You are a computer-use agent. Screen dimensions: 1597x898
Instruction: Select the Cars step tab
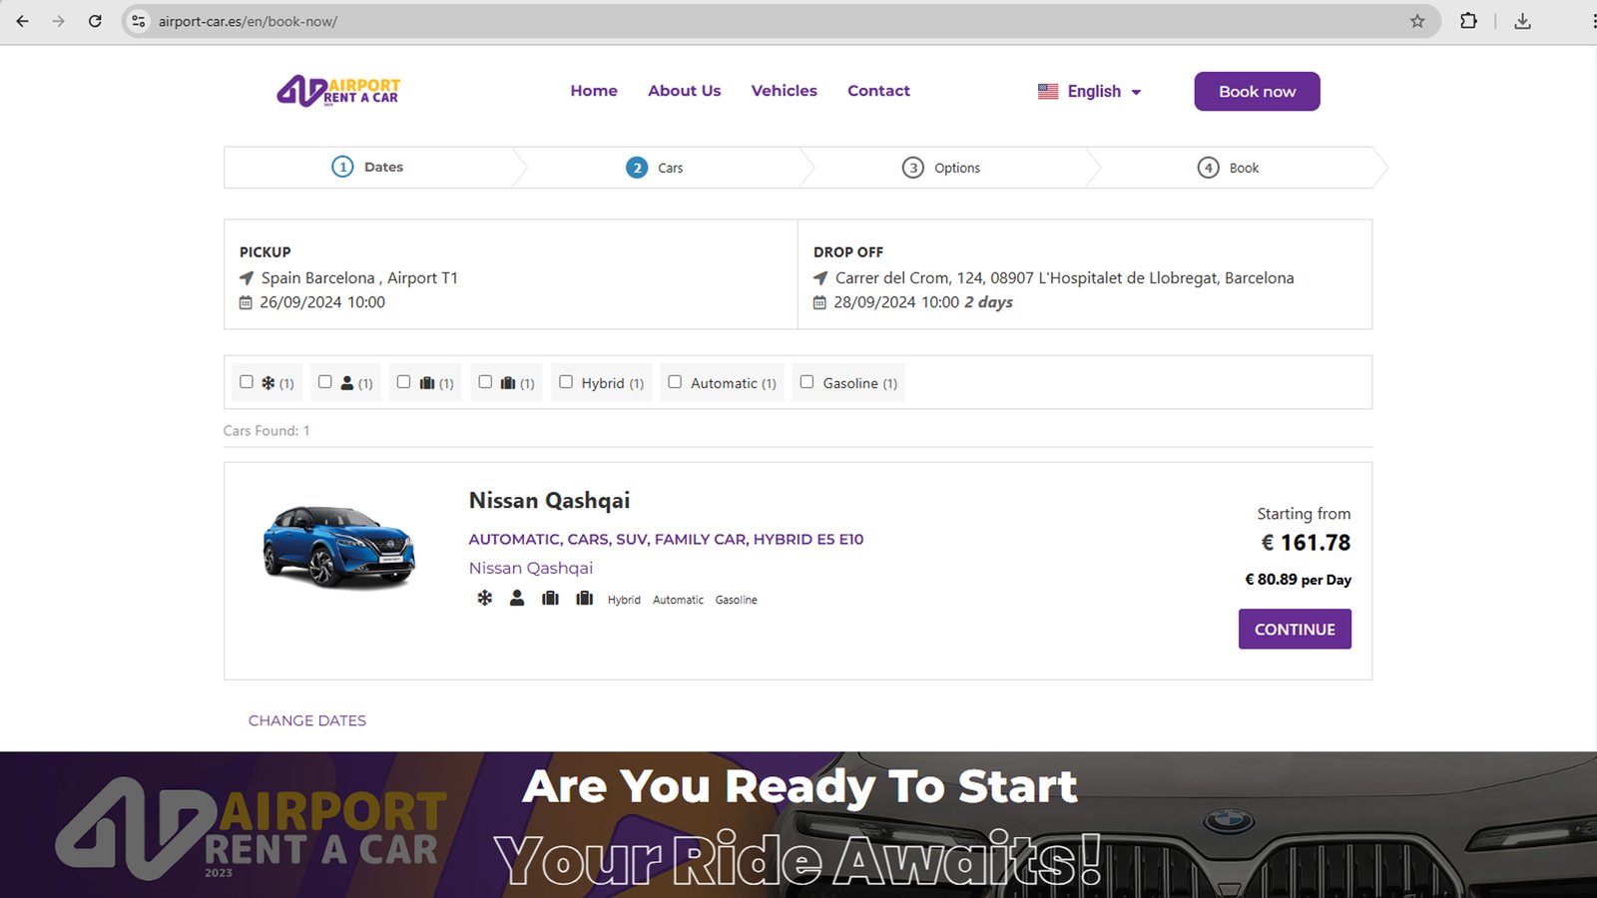click(655, 168)
